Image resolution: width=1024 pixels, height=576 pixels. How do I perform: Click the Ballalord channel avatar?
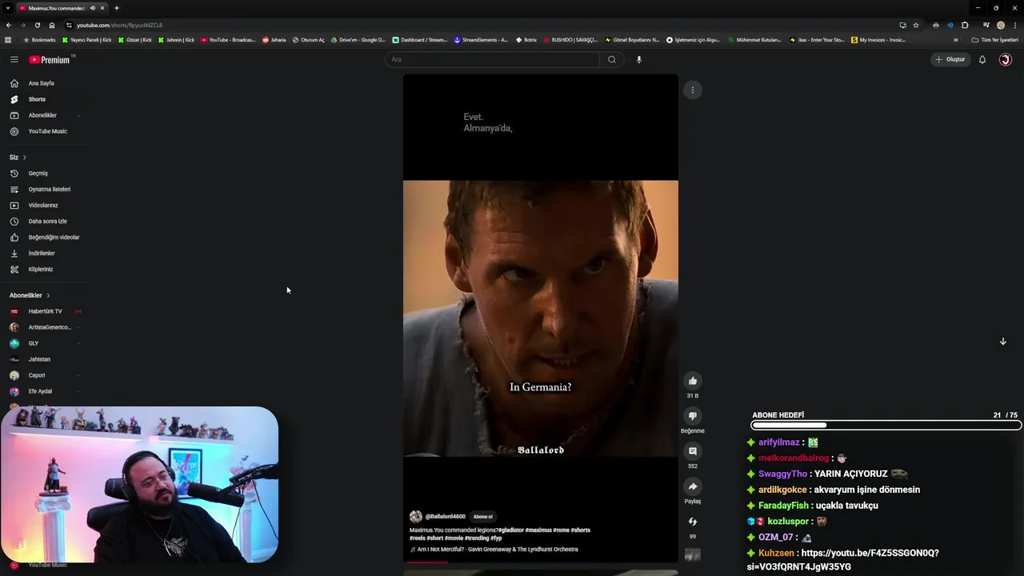(416, 517)
